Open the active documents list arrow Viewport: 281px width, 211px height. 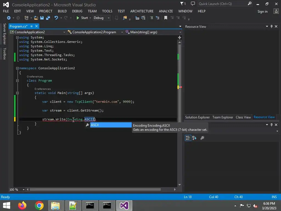180,26
